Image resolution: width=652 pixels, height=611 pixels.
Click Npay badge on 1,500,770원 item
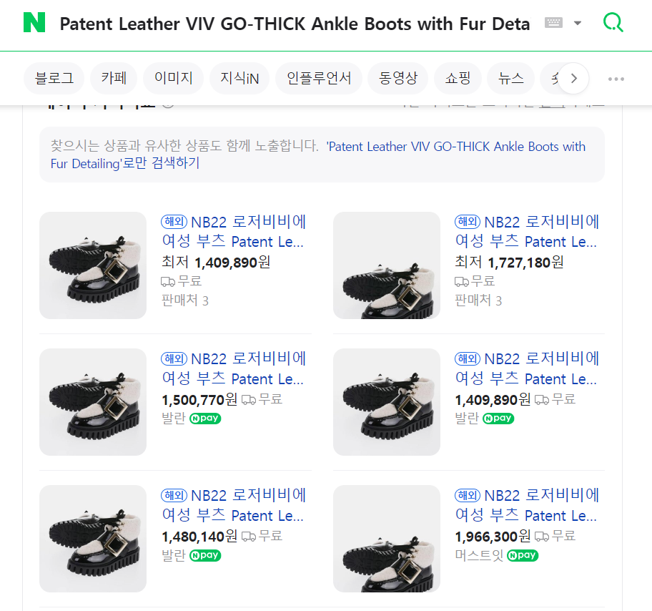pos(205,419)
